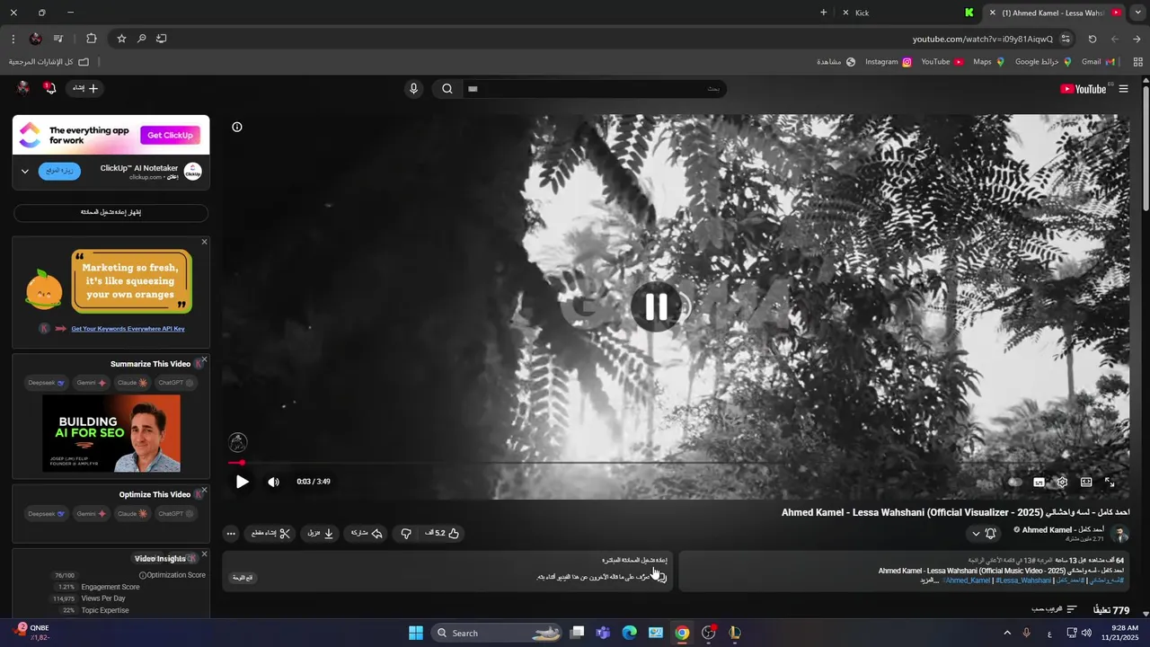Open YouTube notifications bell
The width and height of the screenshot is (1150, 647).
pos(50,88)
